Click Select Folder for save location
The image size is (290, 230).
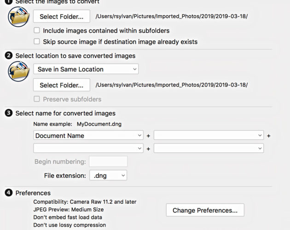click(62, 85)
